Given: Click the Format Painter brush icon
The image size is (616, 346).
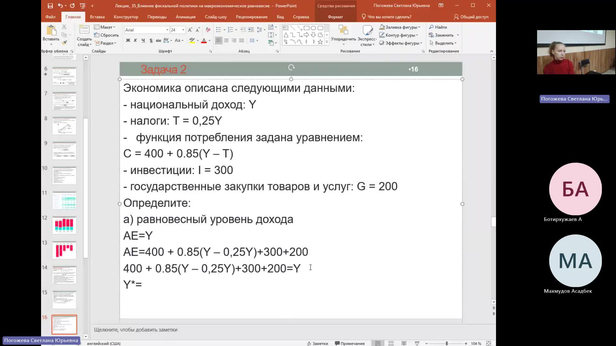Looking at the screenshot, I should (x=64, y=43).
